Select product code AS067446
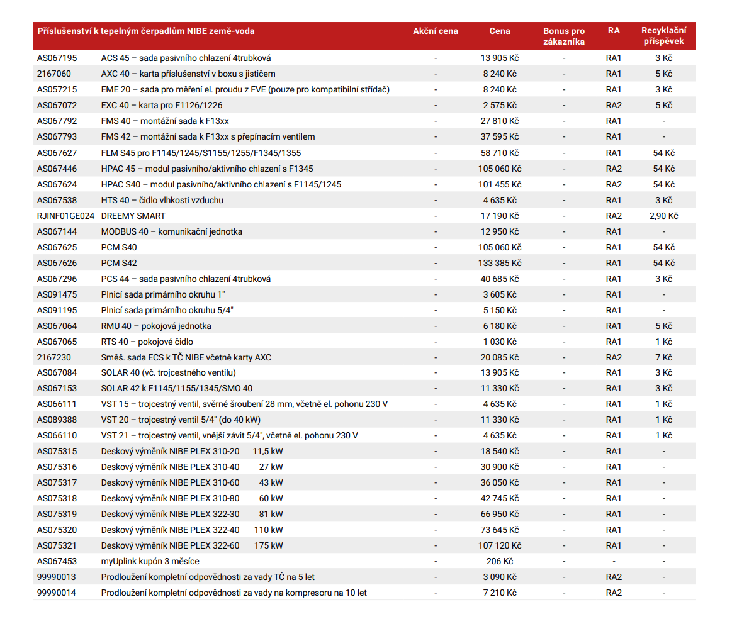Viewport: 732px width, 624px height. pos(57,169)
